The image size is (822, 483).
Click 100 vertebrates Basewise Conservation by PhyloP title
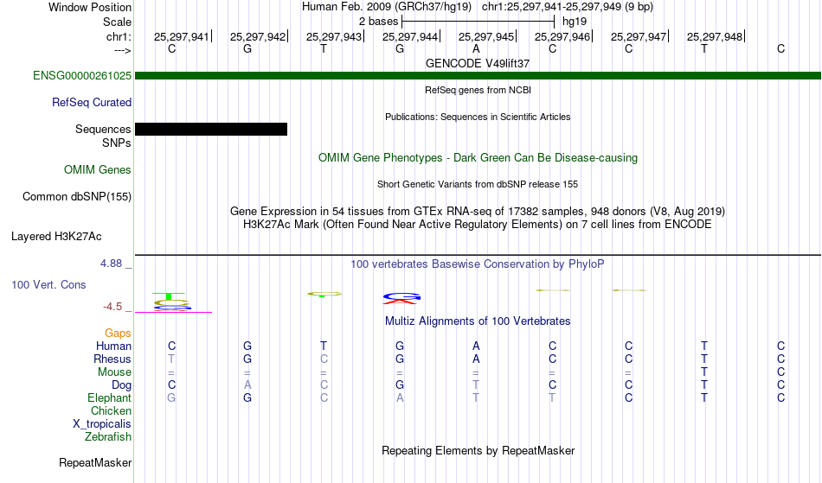tap(478, 264)
